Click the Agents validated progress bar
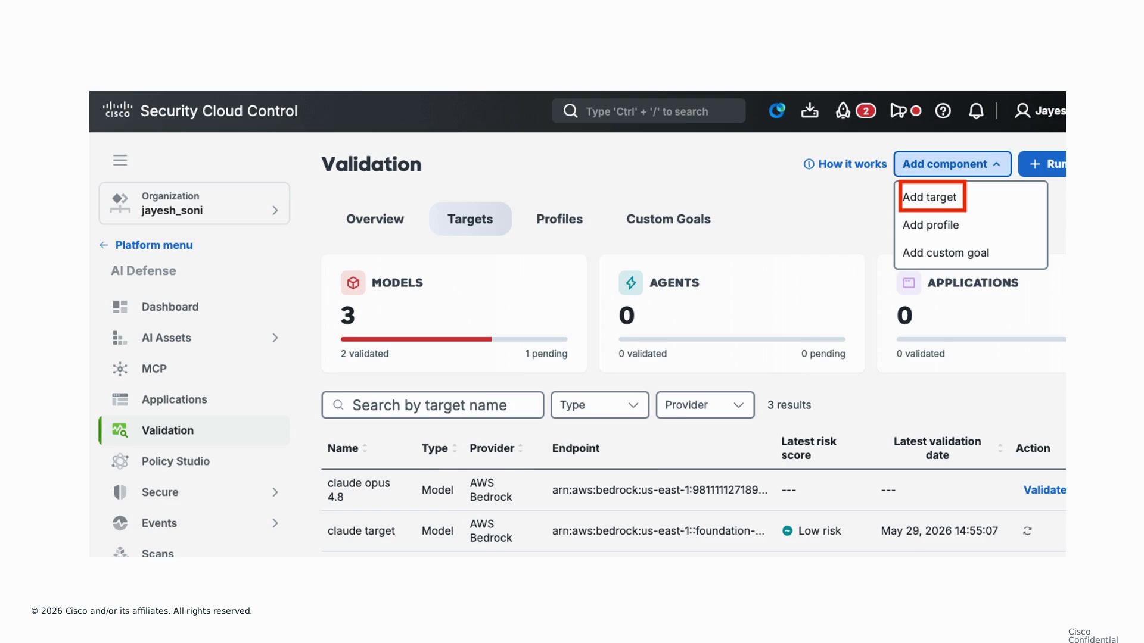This screenshot has width=1144, height=643. tap(732, 339)
